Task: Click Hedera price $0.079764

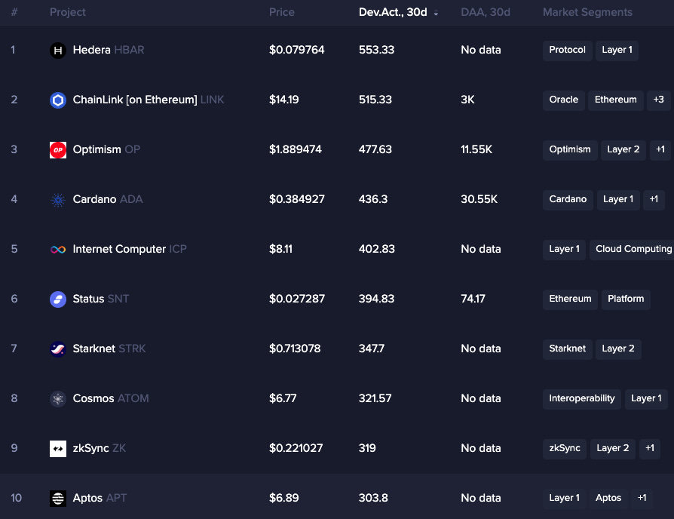Action: click(296, 50)
